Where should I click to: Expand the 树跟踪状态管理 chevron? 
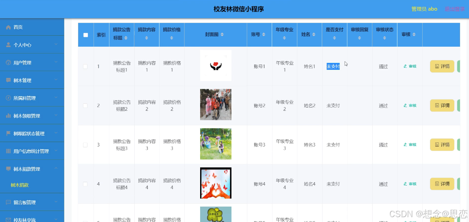[x=56, y=133]
